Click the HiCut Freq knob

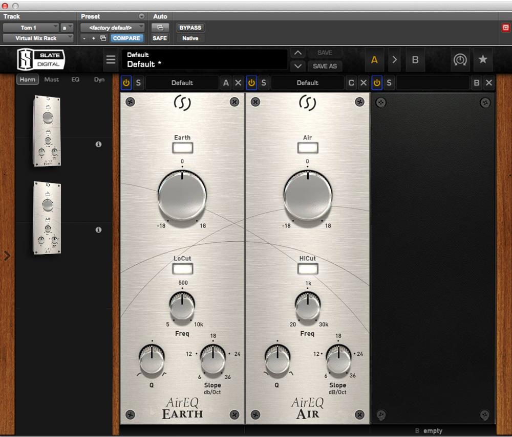pos(308,306)
